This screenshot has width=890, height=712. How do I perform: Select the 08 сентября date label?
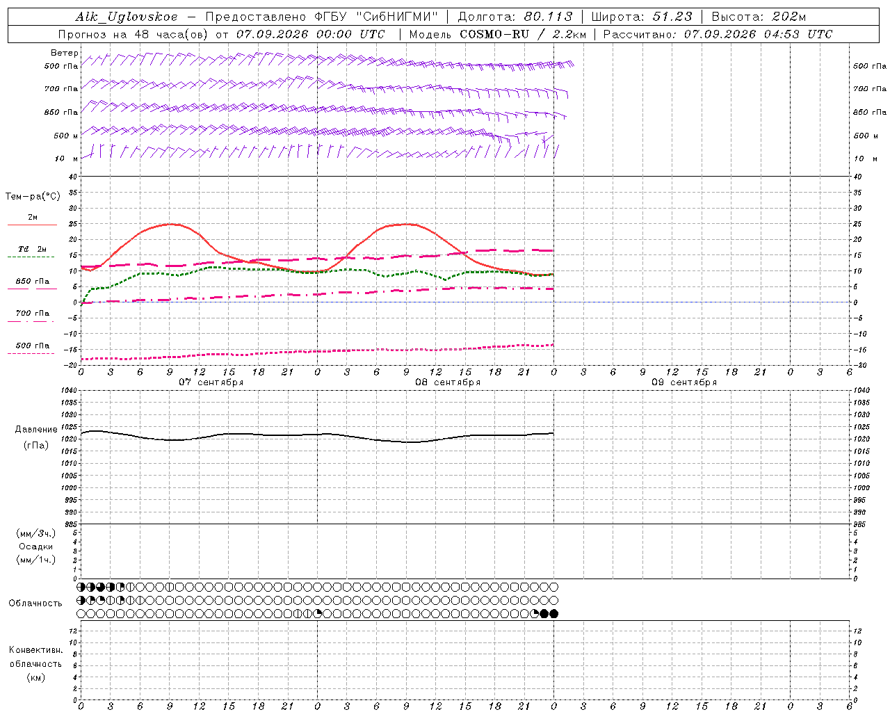pos(447,382)
